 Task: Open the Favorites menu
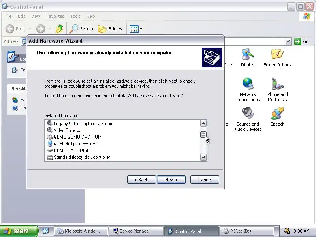pyautogui.click(x=55, y=16)
